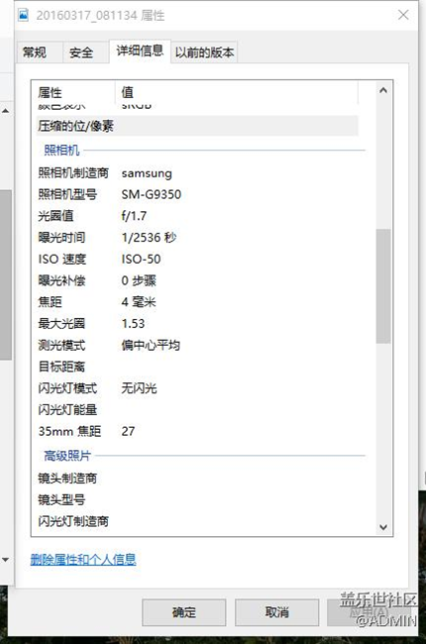Confirm with the 确定 button

[x=184, y=612]
